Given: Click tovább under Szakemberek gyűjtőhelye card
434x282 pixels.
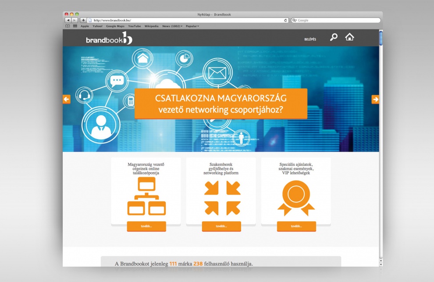Looking at the screenshot, I should pos(221,226).
